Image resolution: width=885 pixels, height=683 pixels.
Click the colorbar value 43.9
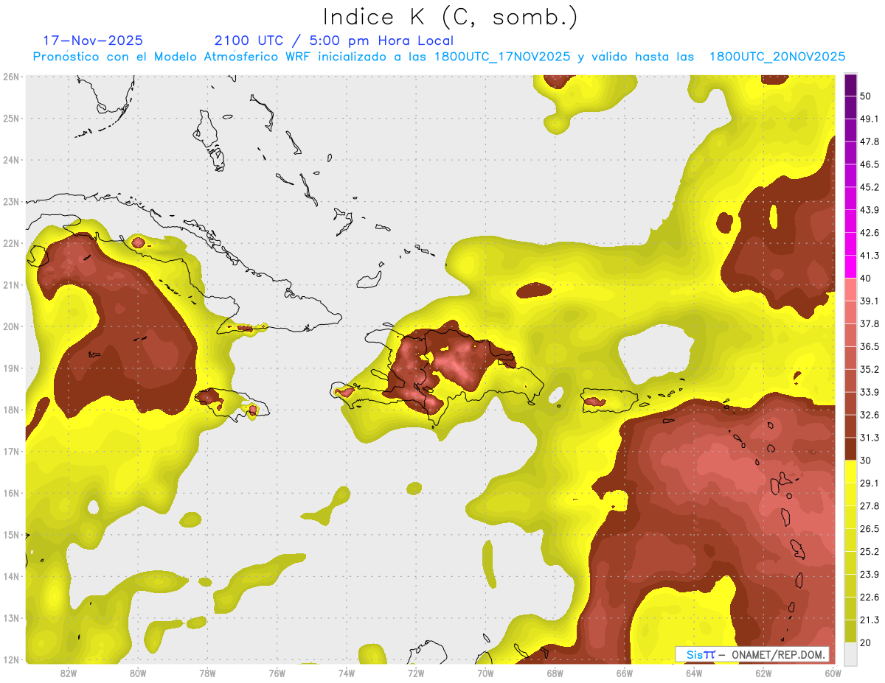(870, 210)
